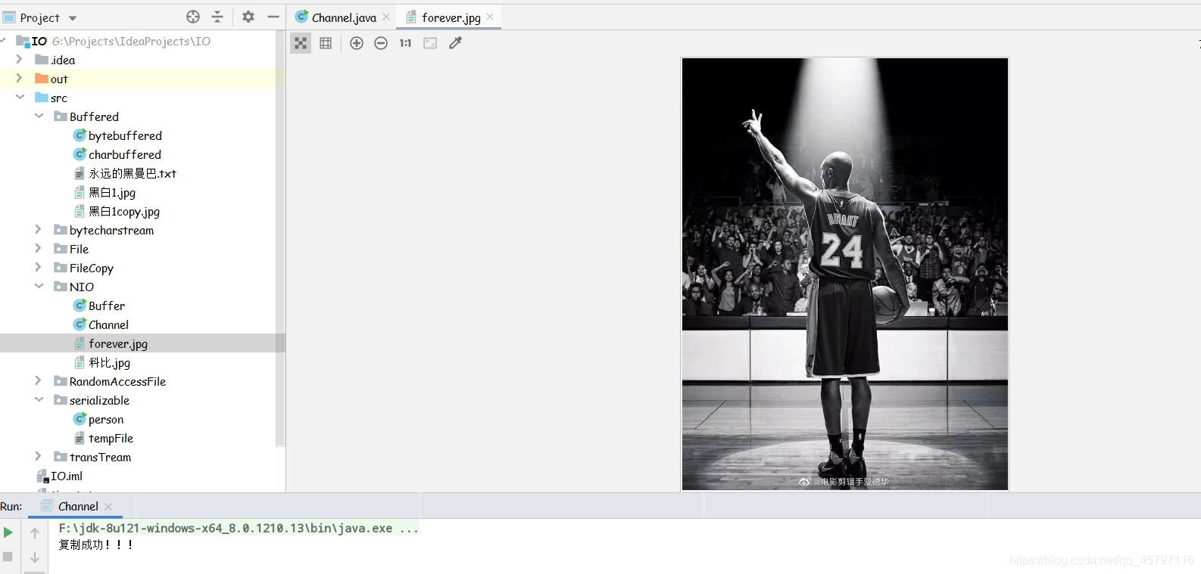
Task: Select 黑白1copy.jpg file
Action: [x=123, y=211]
